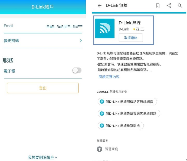187x161 pixels.
Task: Tap the 電子報 label text
Action: pyautogui.click(x=9, y=71)
